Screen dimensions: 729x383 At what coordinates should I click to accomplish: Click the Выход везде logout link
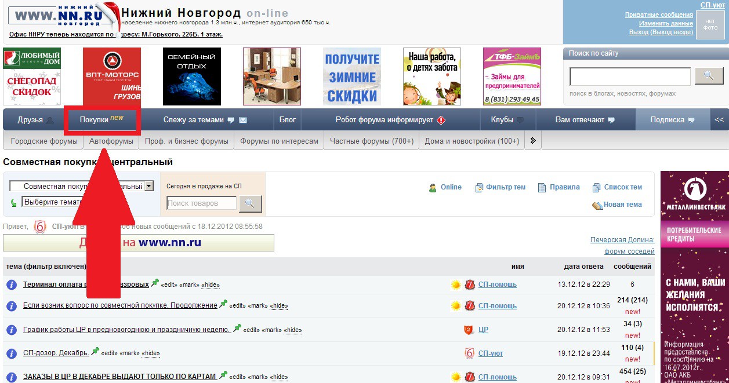pyautogui.click(x=672, y=32)
